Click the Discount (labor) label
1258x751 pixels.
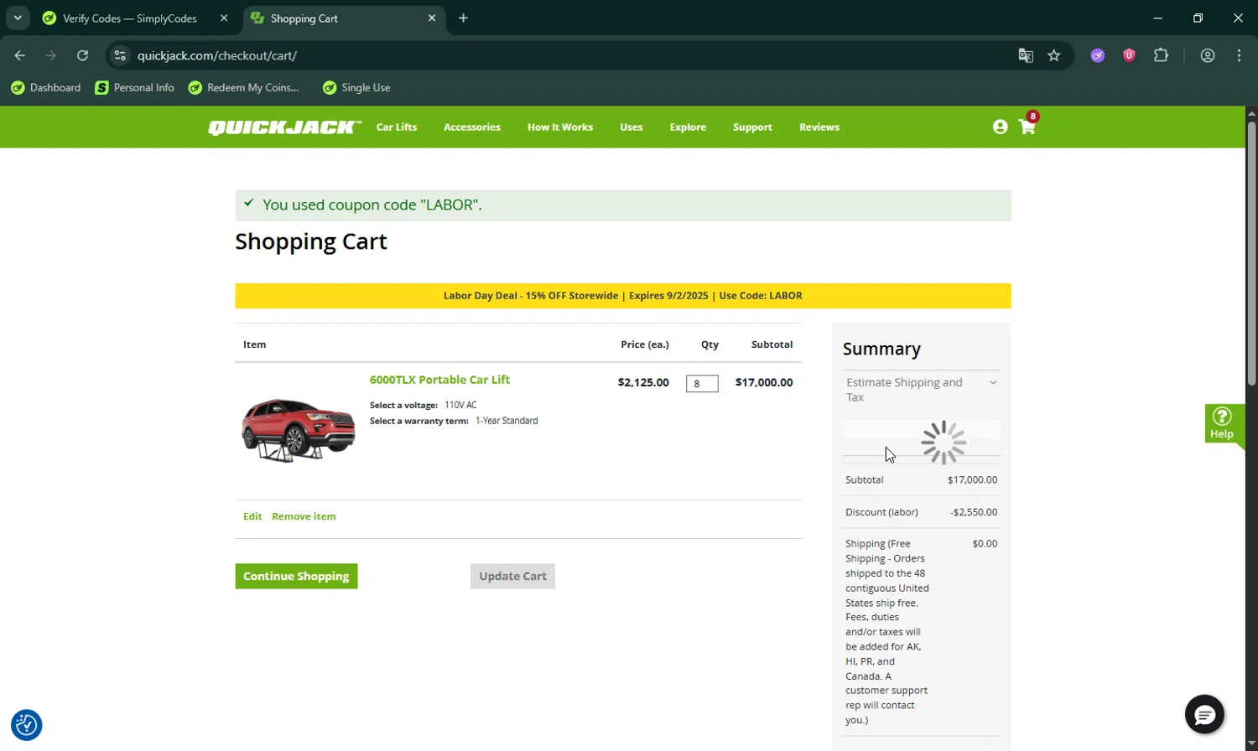point(881,512)
